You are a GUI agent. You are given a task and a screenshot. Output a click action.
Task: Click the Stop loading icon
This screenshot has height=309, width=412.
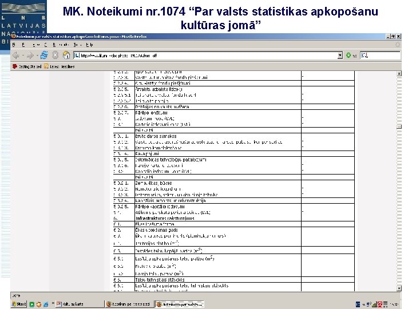55,55
